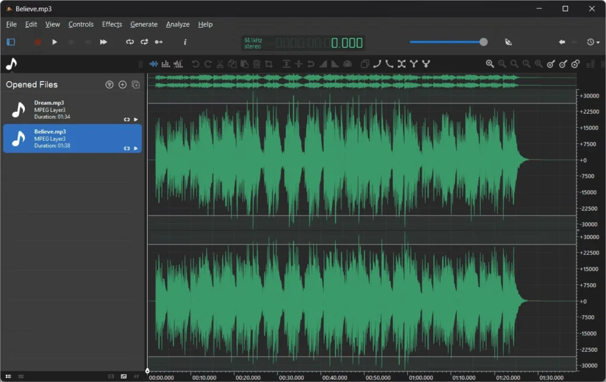Select the scissors Cut tool
606x382 pixels.
coord(220,64)
